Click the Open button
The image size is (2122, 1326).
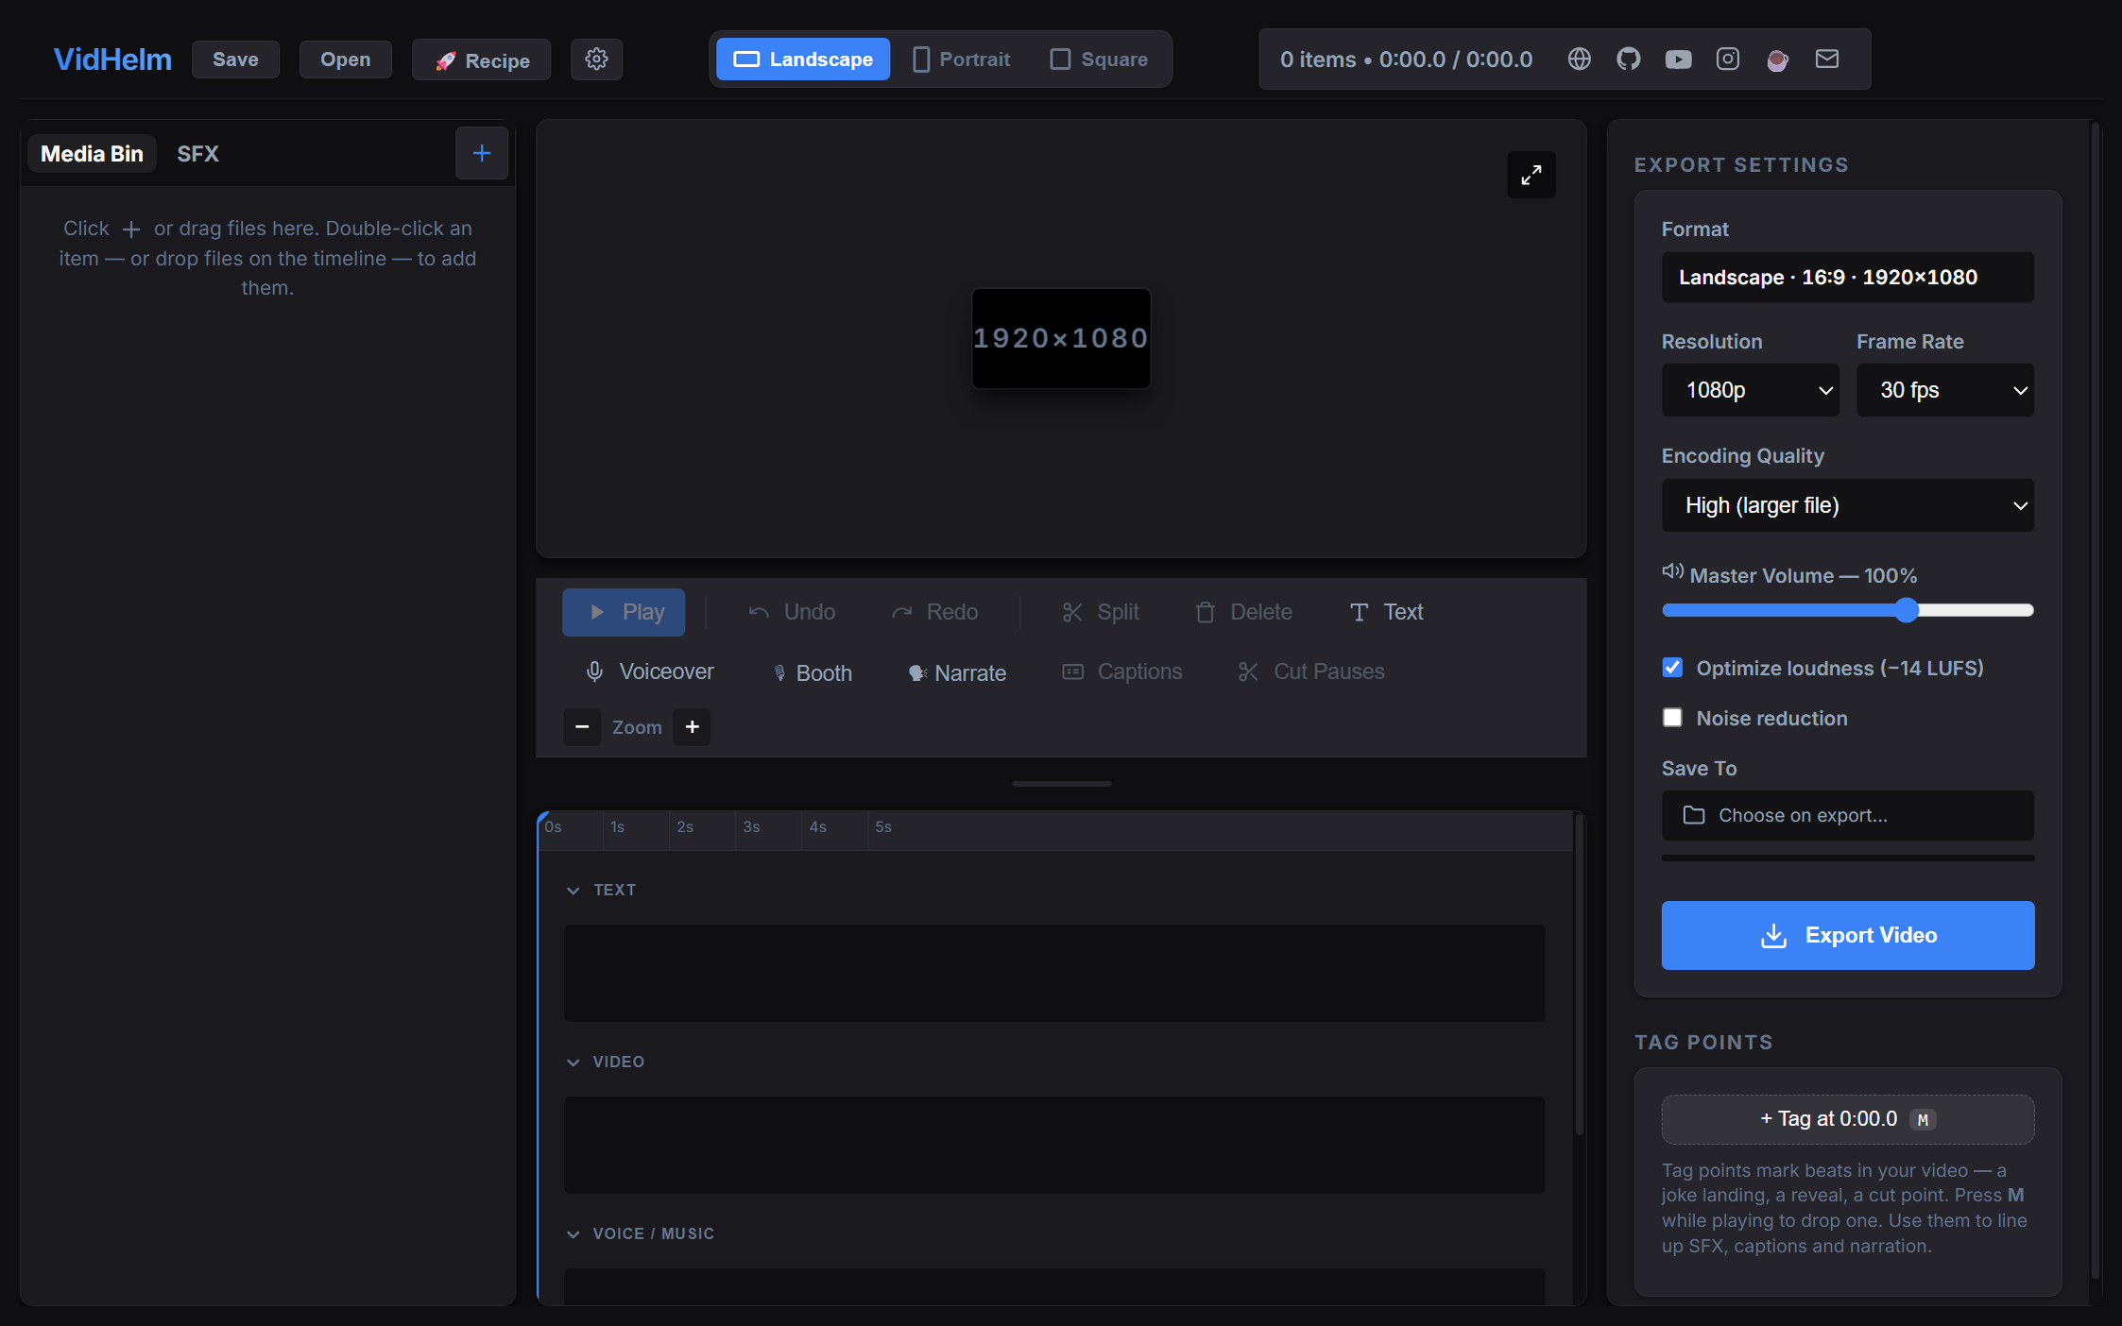pyautogui.click(x=345, y=59)
